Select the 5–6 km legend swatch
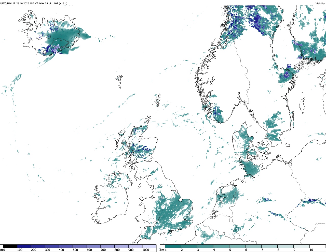The image size is (326, 252). tap(237, 246)
